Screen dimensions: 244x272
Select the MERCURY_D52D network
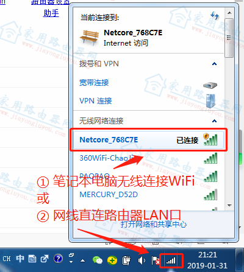click(148, 195)
